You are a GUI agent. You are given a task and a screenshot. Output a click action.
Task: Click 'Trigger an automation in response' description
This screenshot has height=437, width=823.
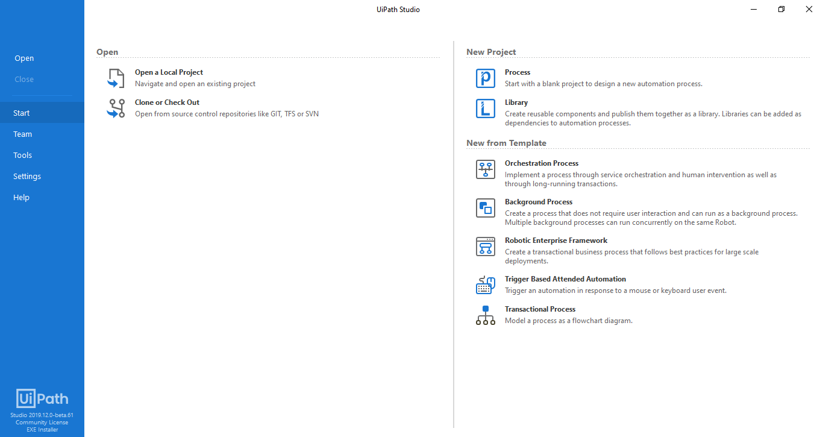[x=616, y=291]
